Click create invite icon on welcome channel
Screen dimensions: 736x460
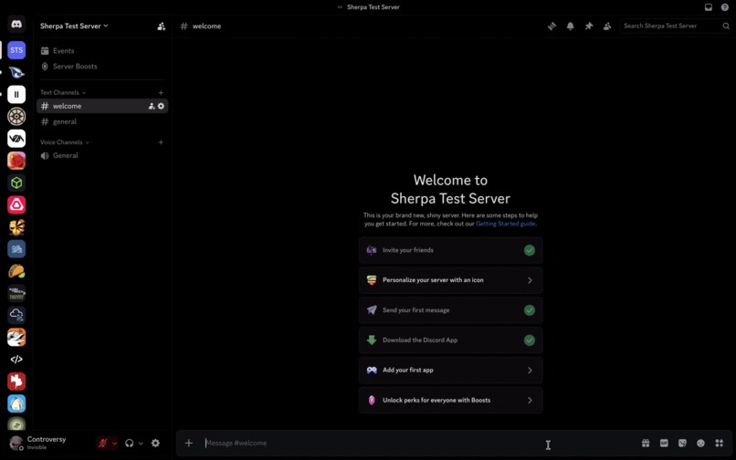pos(152,106)
